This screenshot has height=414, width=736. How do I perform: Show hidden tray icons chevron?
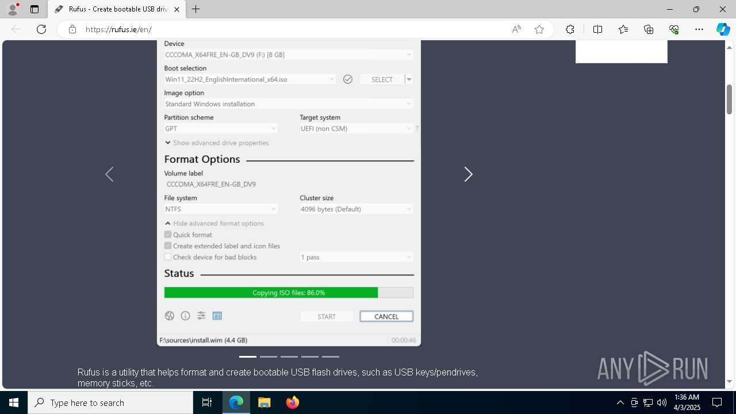point(620,402)
